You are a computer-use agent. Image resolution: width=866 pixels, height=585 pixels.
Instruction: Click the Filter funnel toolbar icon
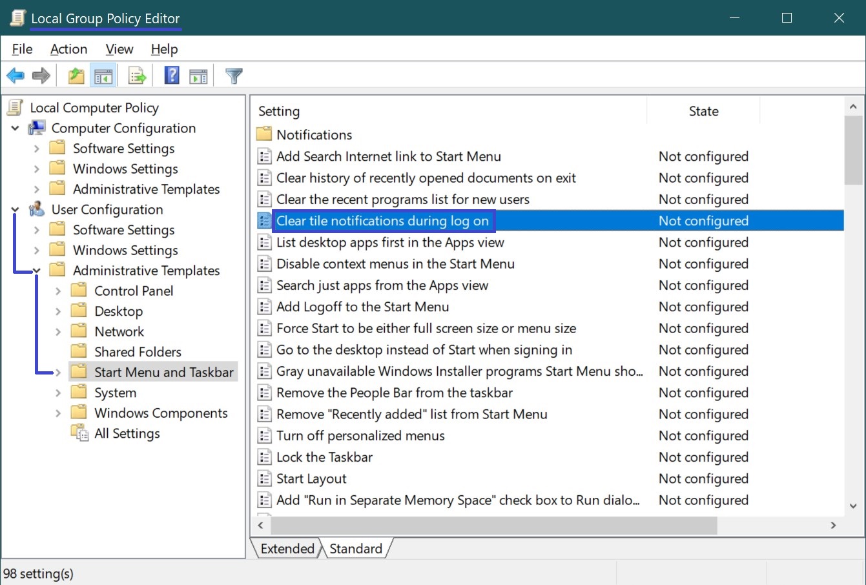234,76
